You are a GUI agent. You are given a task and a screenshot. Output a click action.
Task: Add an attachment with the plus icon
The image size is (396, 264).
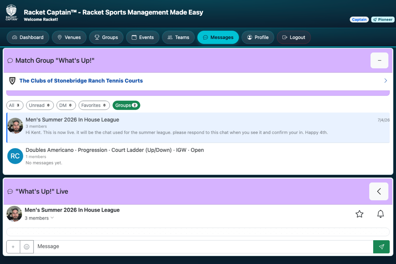(x=13, y=246)
